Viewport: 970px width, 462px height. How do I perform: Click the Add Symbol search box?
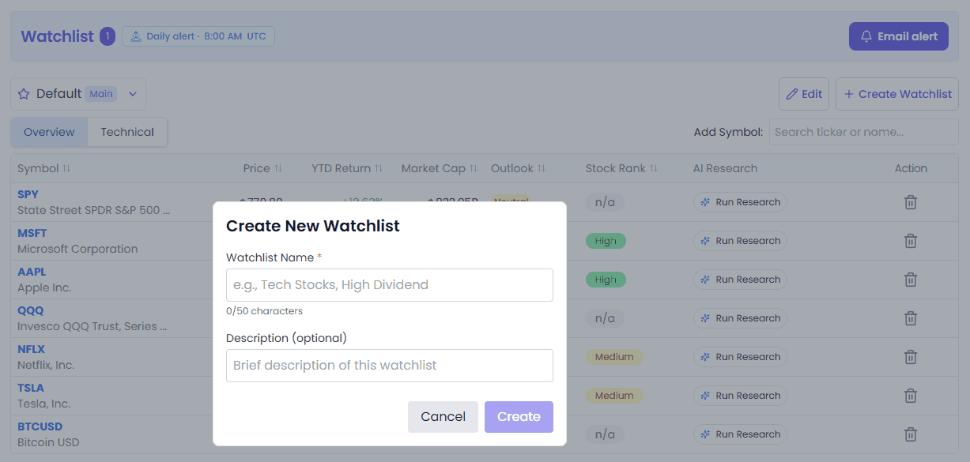point(863,132)
